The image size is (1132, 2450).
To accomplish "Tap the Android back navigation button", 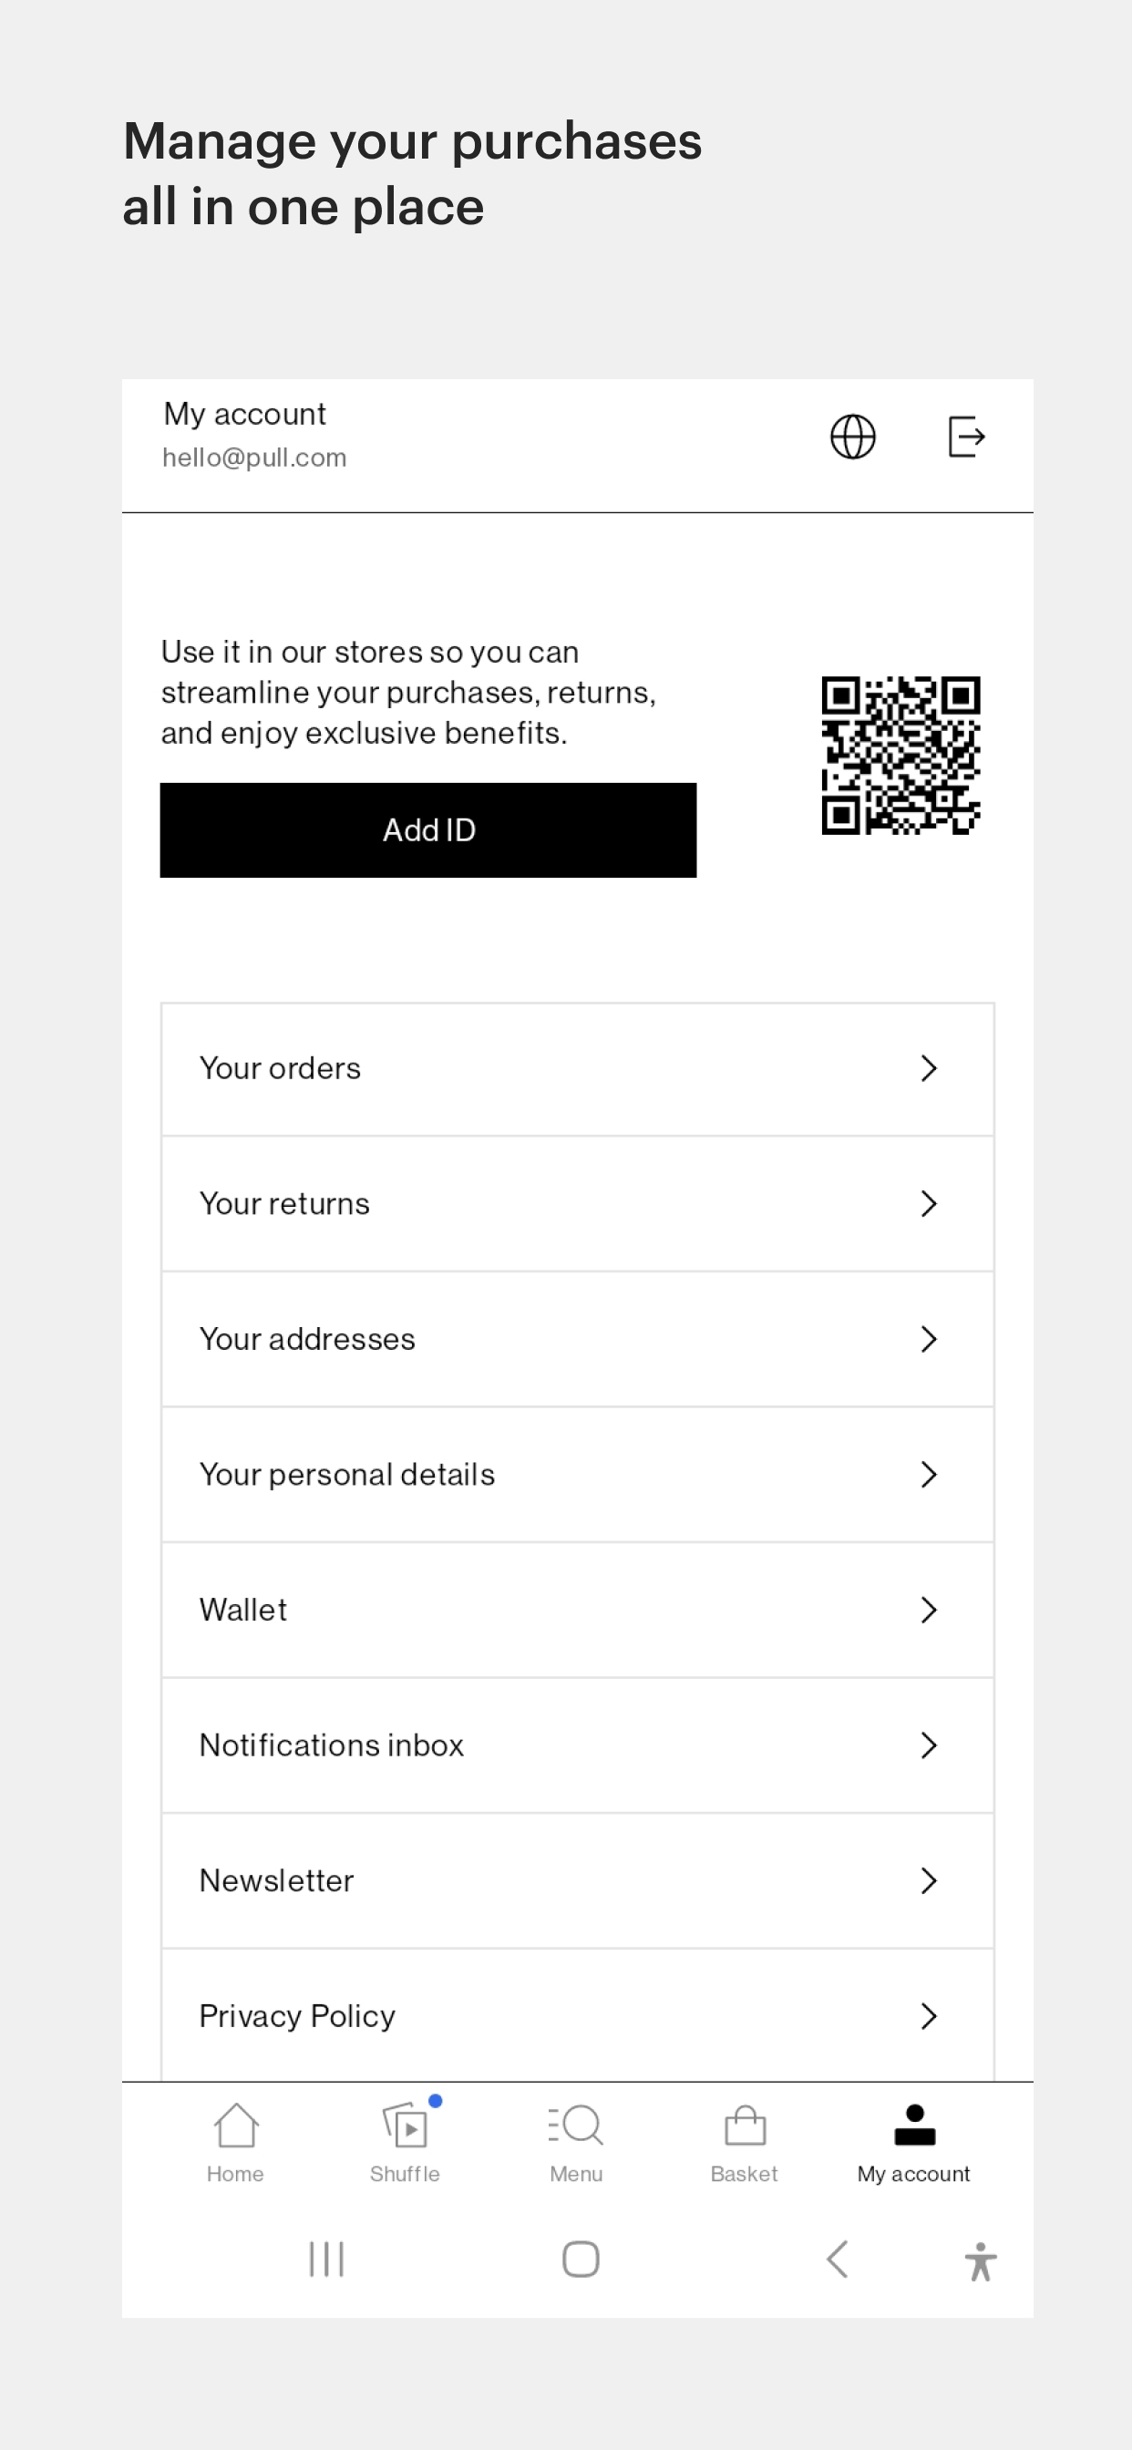I will click(x=837, y=2259).
